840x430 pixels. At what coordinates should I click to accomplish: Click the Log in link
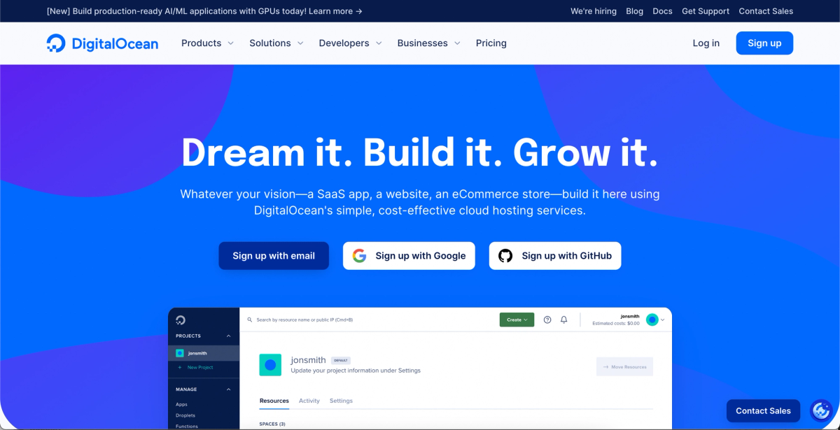click(x=706, y=43)
